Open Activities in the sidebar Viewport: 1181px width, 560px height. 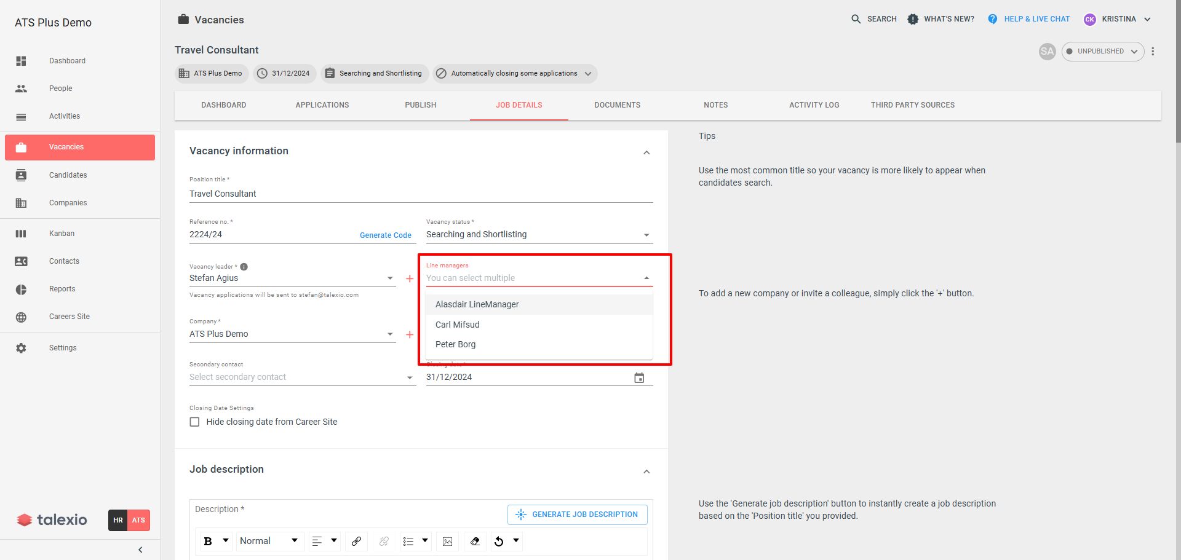click(80, 116)
